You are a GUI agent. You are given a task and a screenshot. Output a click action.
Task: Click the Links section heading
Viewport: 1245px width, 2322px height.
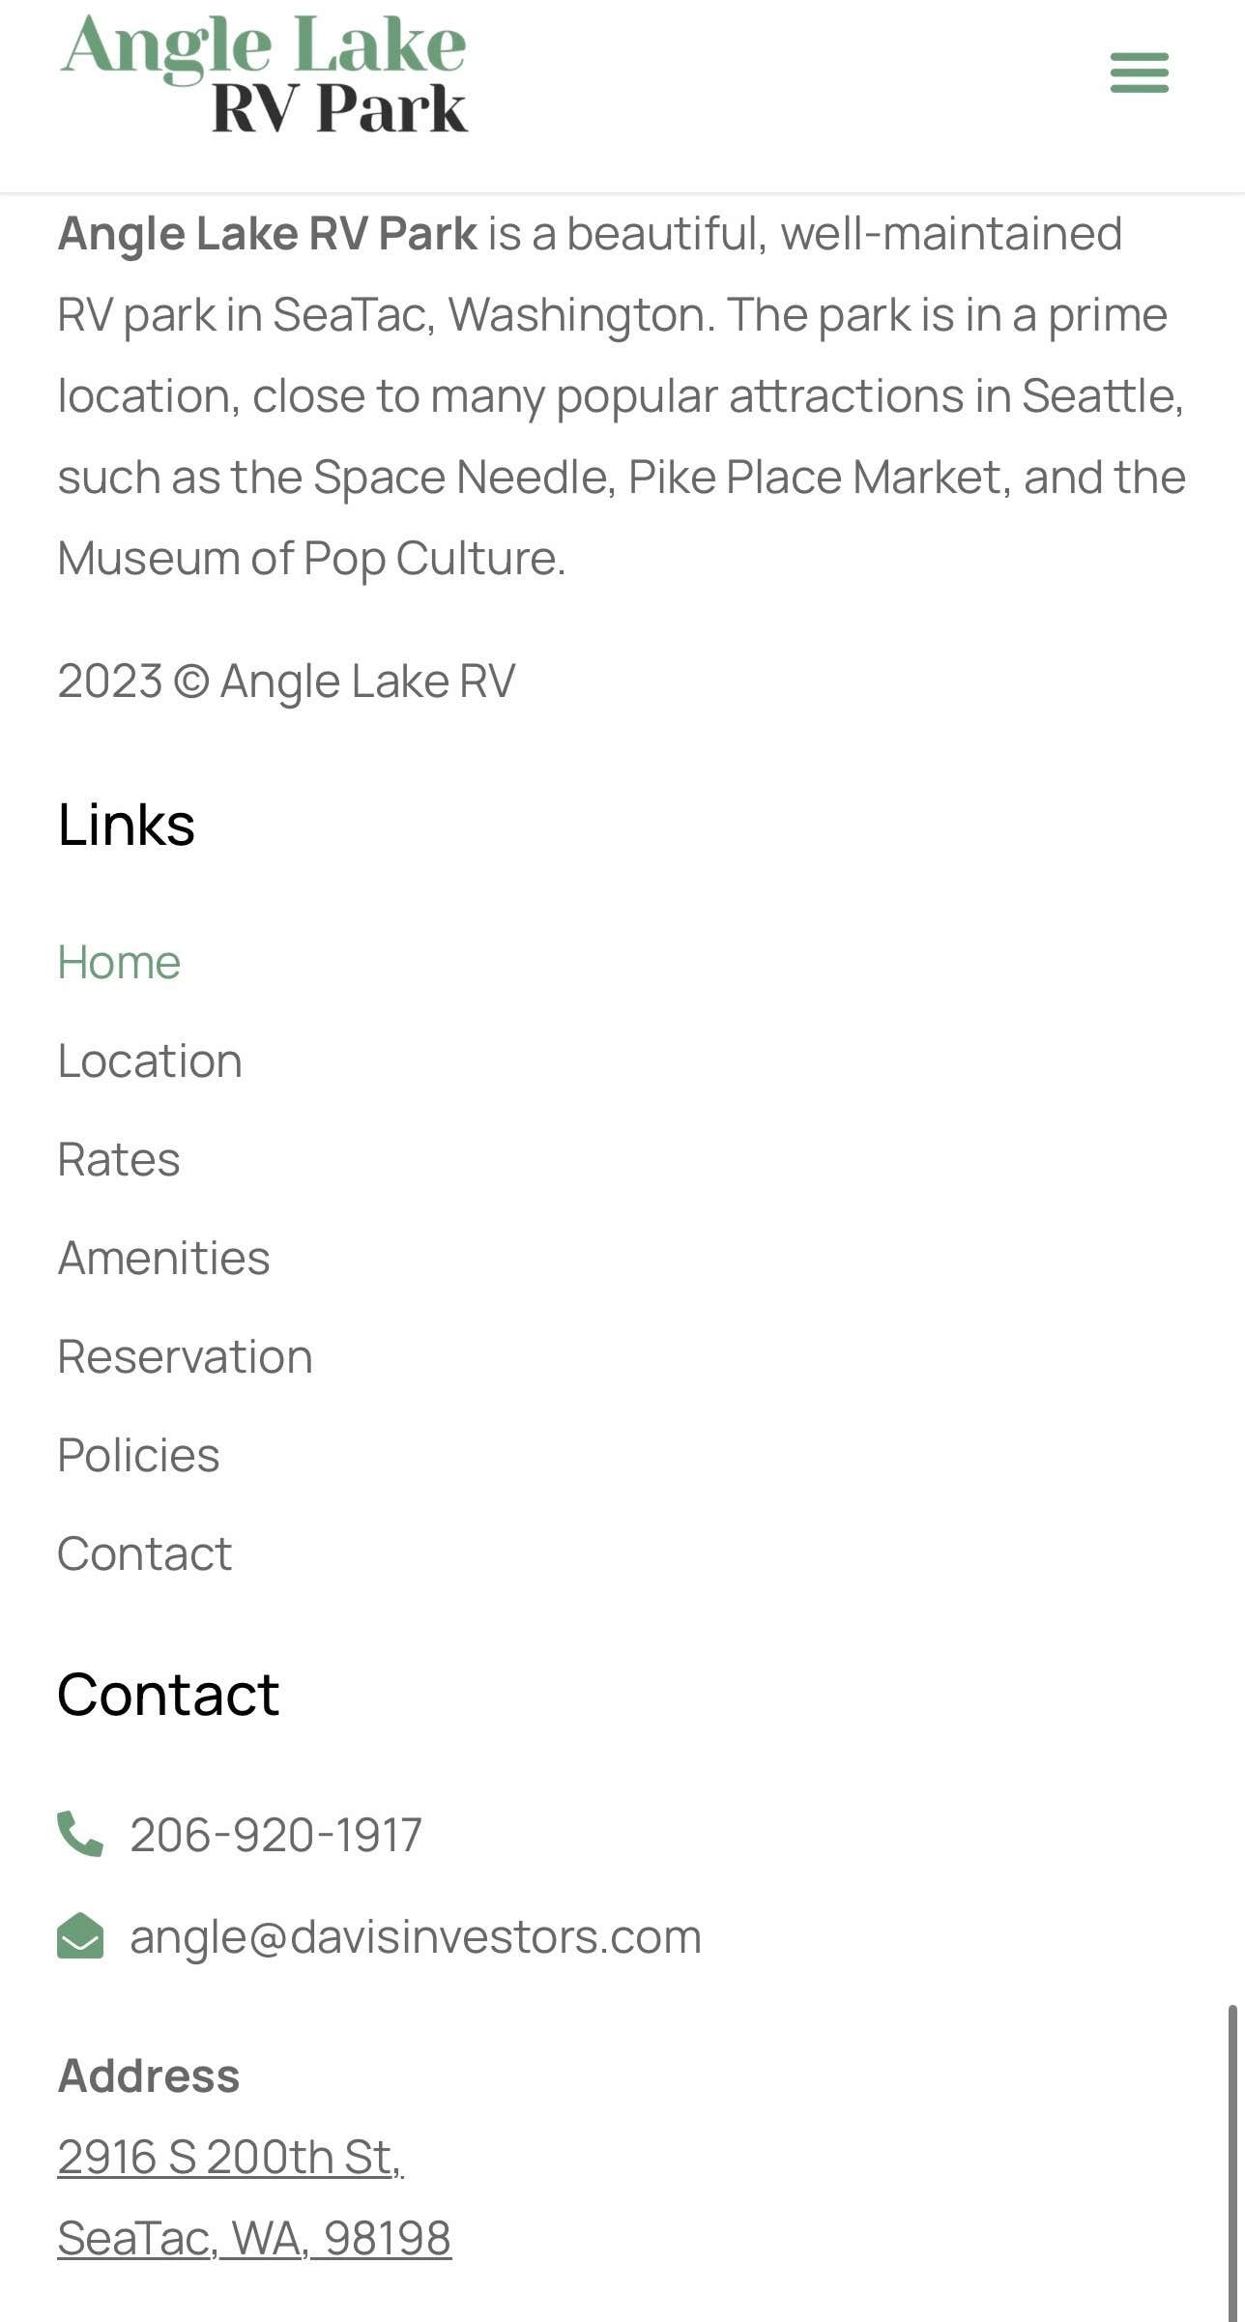point(127,825)
